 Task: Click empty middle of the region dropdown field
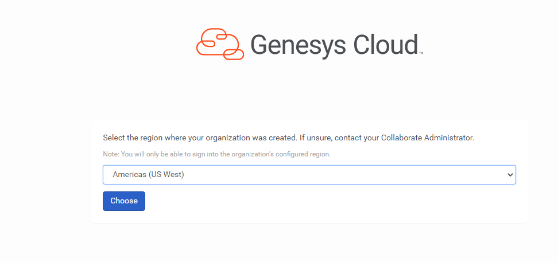pyautogui.click(x=344, y=175)
